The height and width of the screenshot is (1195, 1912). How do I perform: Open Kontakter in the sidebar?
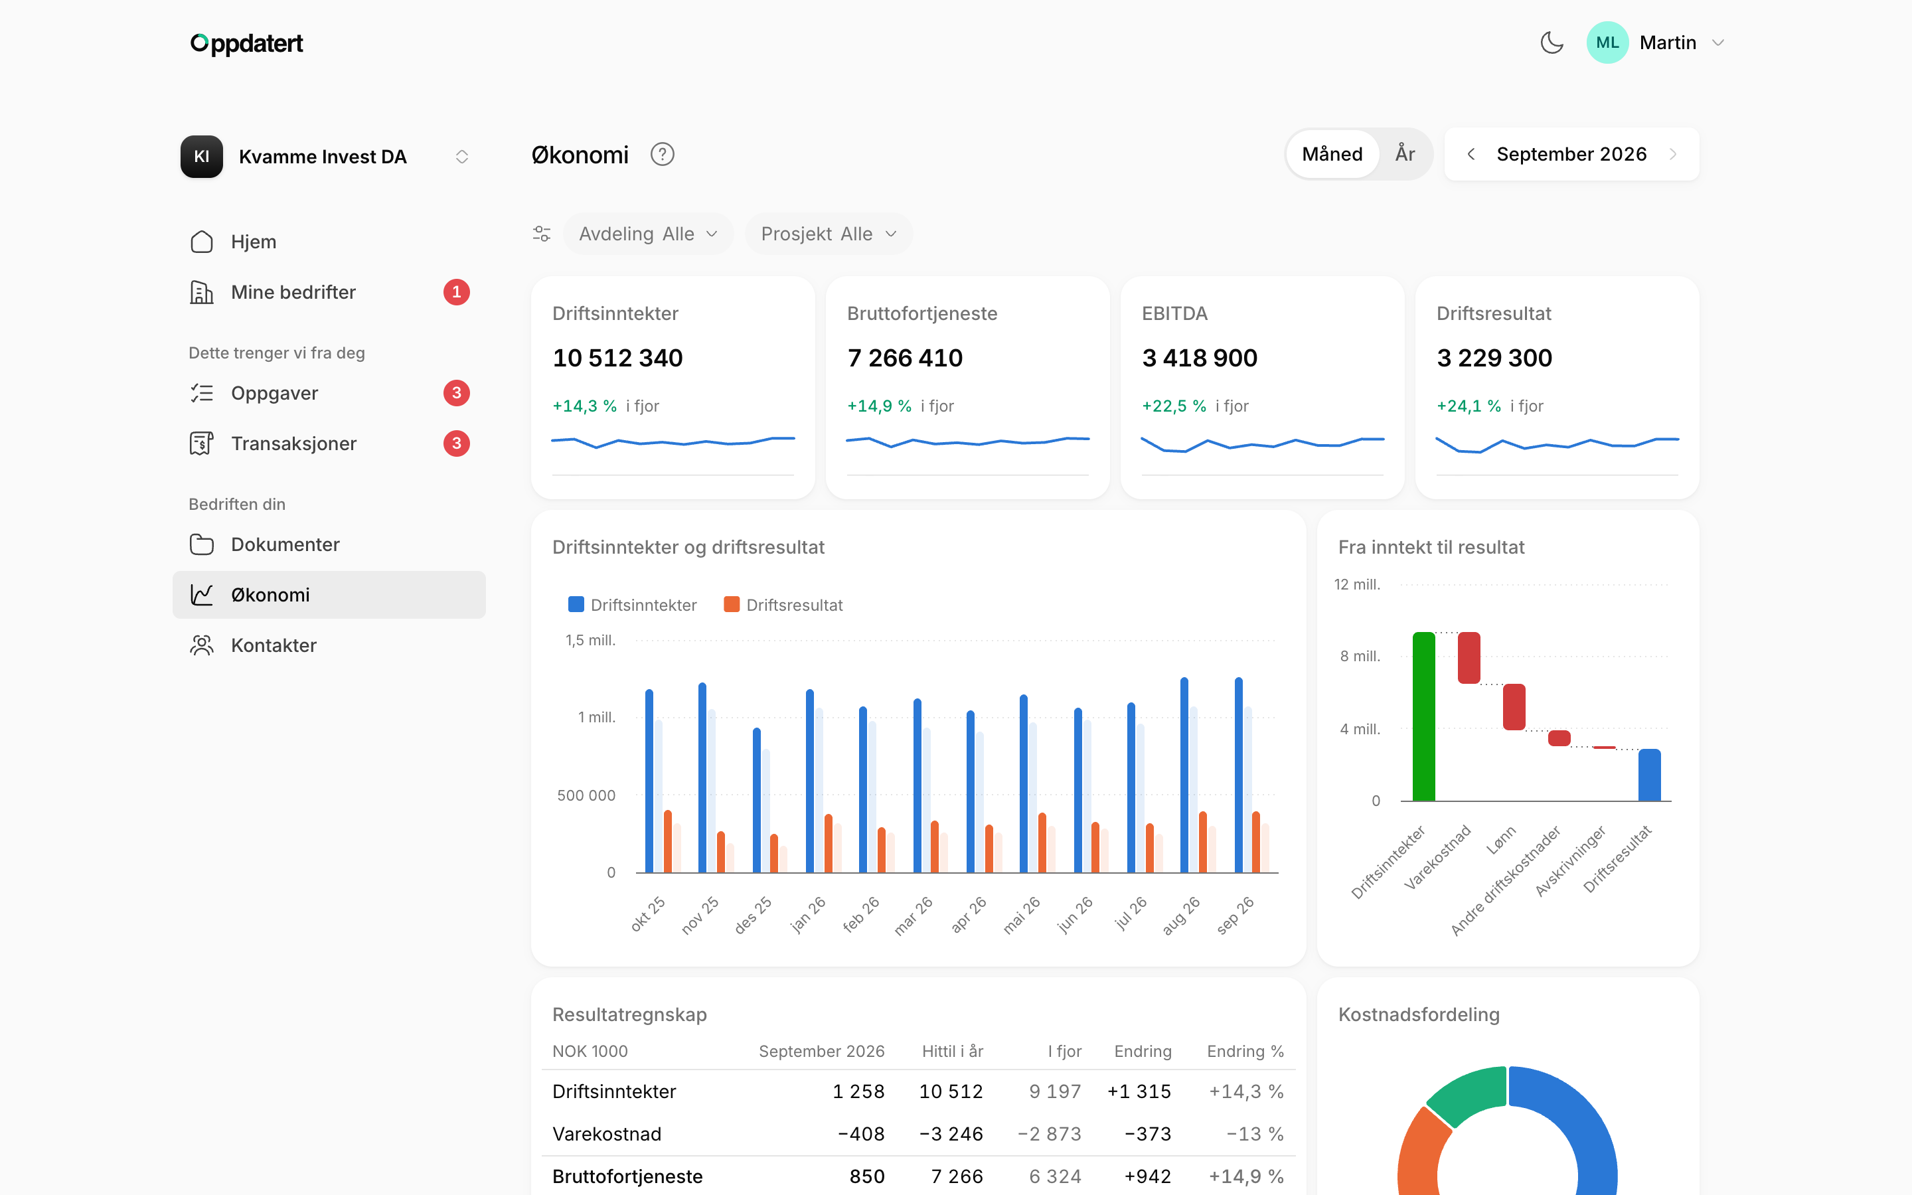point(329,646)
